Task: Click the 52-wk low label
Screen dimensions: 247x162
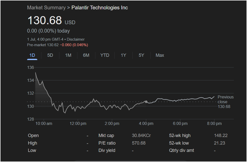Action: click(x=179, y=143)
